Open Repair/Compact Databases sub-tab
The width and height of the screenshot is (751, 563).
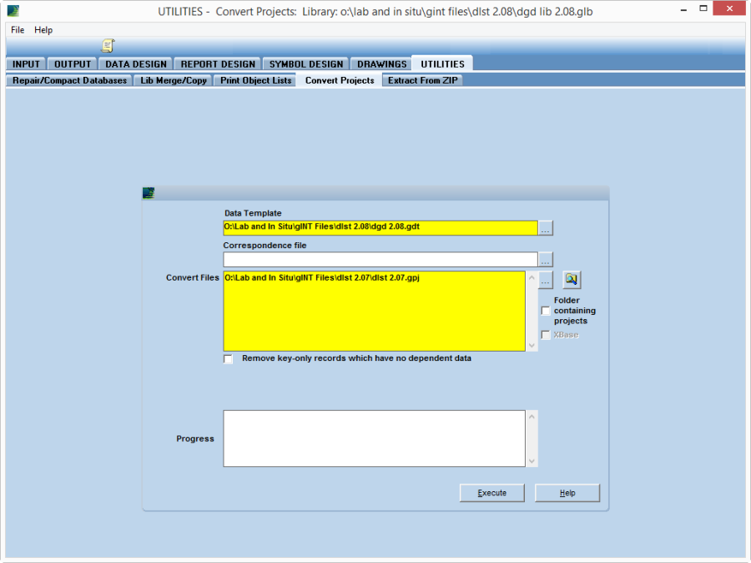tap(69, 80)
